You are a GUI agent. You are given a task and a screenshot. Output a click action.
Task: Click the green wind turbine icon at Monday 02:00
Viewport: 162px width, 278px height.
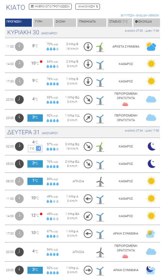[x=100, y=147]
